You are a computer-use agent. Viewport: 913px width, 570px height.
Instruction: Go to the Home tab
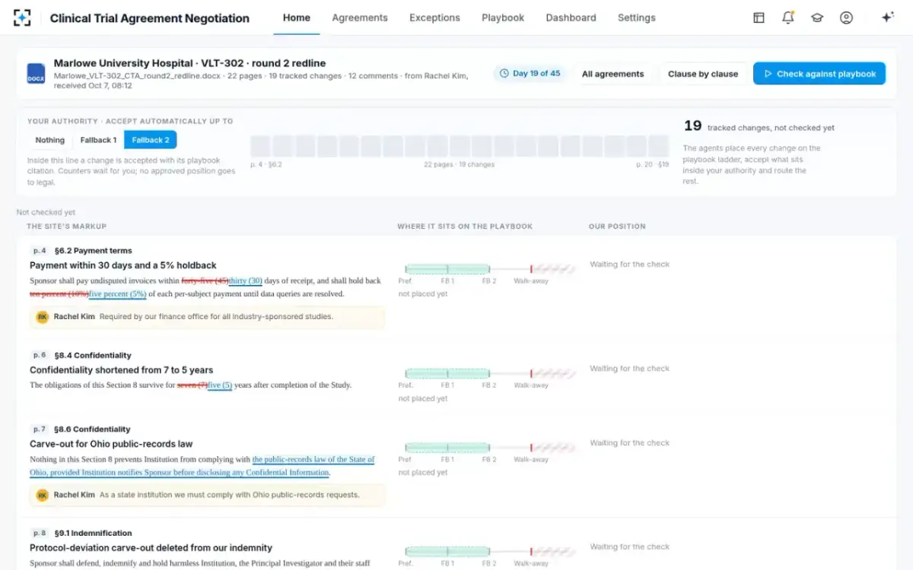[x=297, y=17]
